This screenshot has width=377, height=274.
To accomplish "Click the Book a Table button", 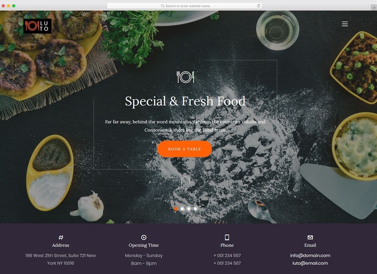I will pyautogui.click(x=185, y=149).
